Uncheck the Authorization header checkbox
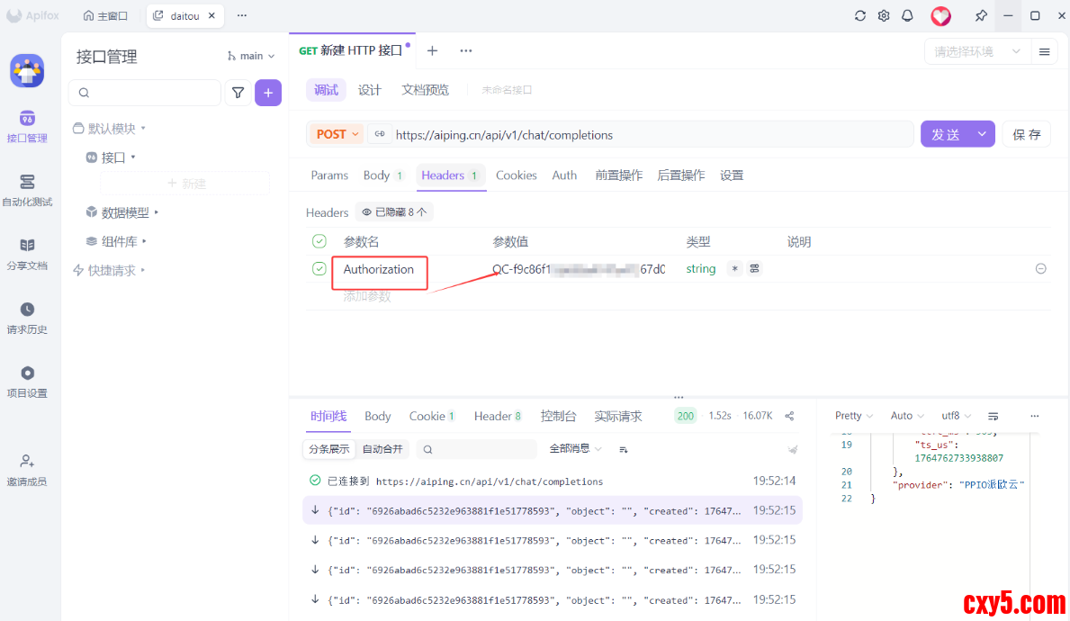Screen dimensions: 1070x621 (319, 269)
